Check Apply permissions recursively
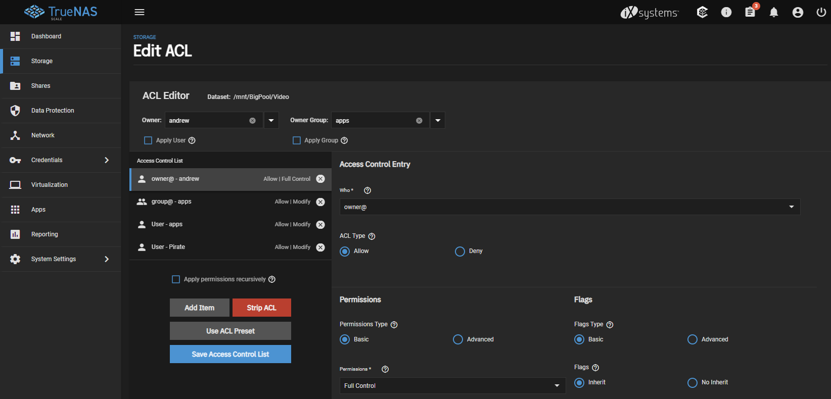Viewport: 831px width, 399px height. tap(176, 279)
